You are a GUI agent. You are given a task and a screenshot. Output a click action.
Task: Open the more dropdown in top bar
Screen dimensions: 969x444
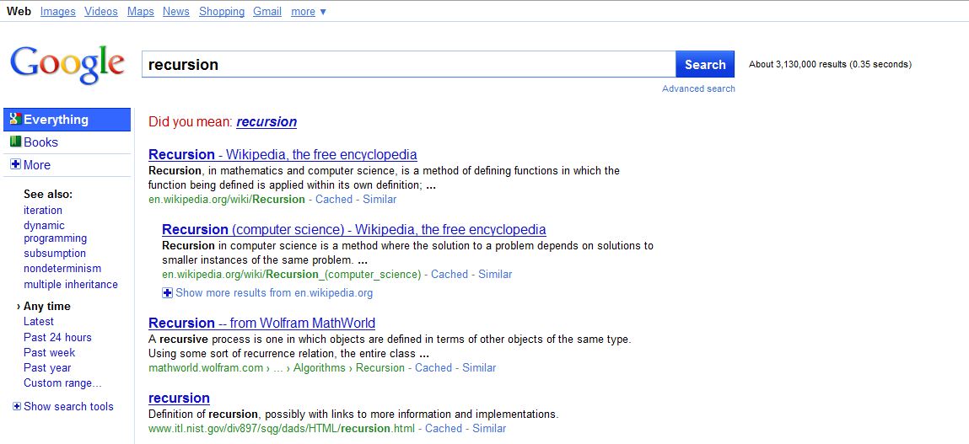tap(308, 11)
